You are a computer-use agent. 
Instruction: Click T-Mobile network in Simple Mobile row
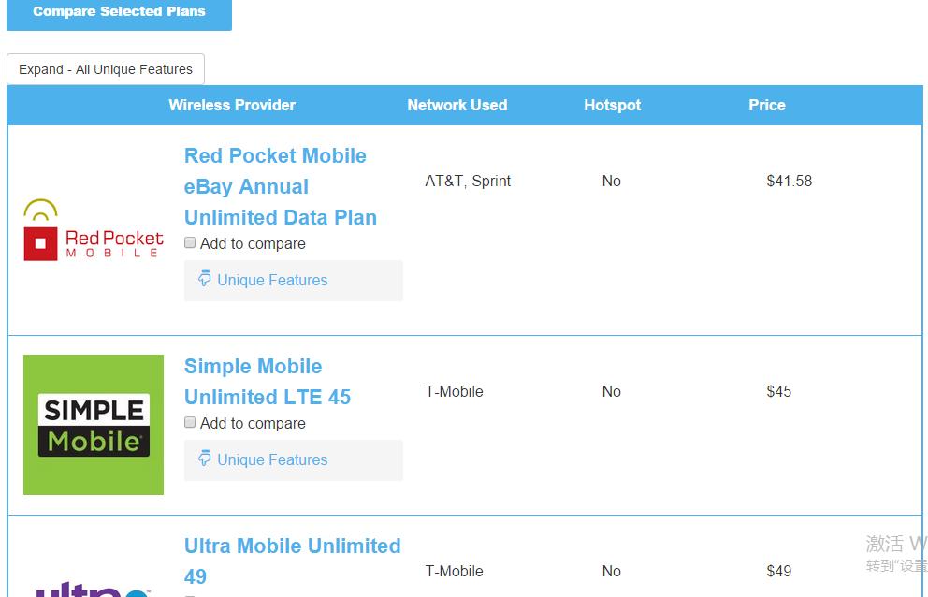coord(454,391)
